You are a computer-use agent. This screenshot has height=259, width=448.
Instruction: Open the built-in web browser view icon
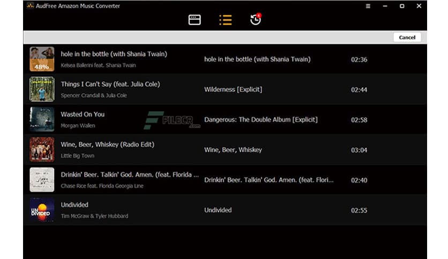[x=195, y=20]
